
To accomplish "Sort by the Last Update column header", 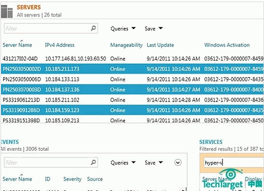I will point(160,45).
